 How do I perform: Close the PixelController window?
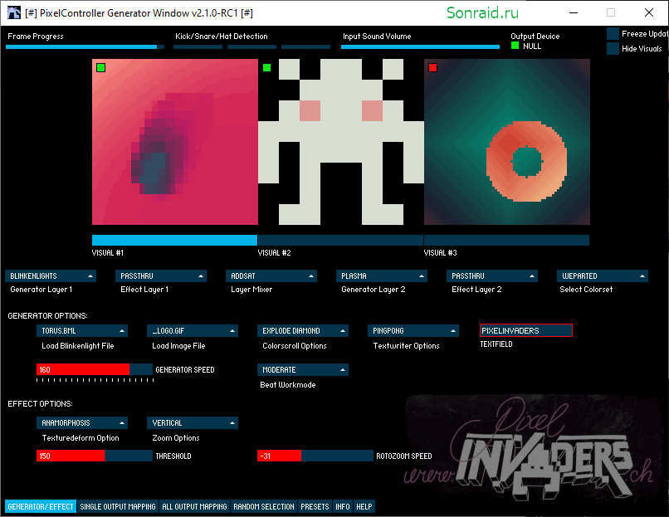[649, 12]
